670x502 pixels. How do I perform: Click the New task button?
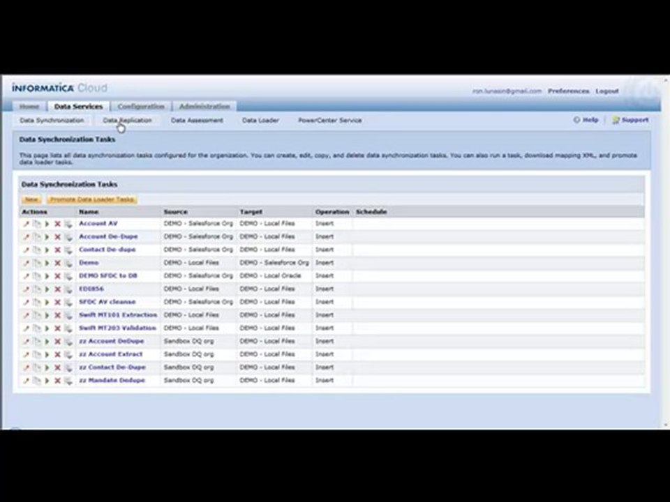[x=31, y=199]
